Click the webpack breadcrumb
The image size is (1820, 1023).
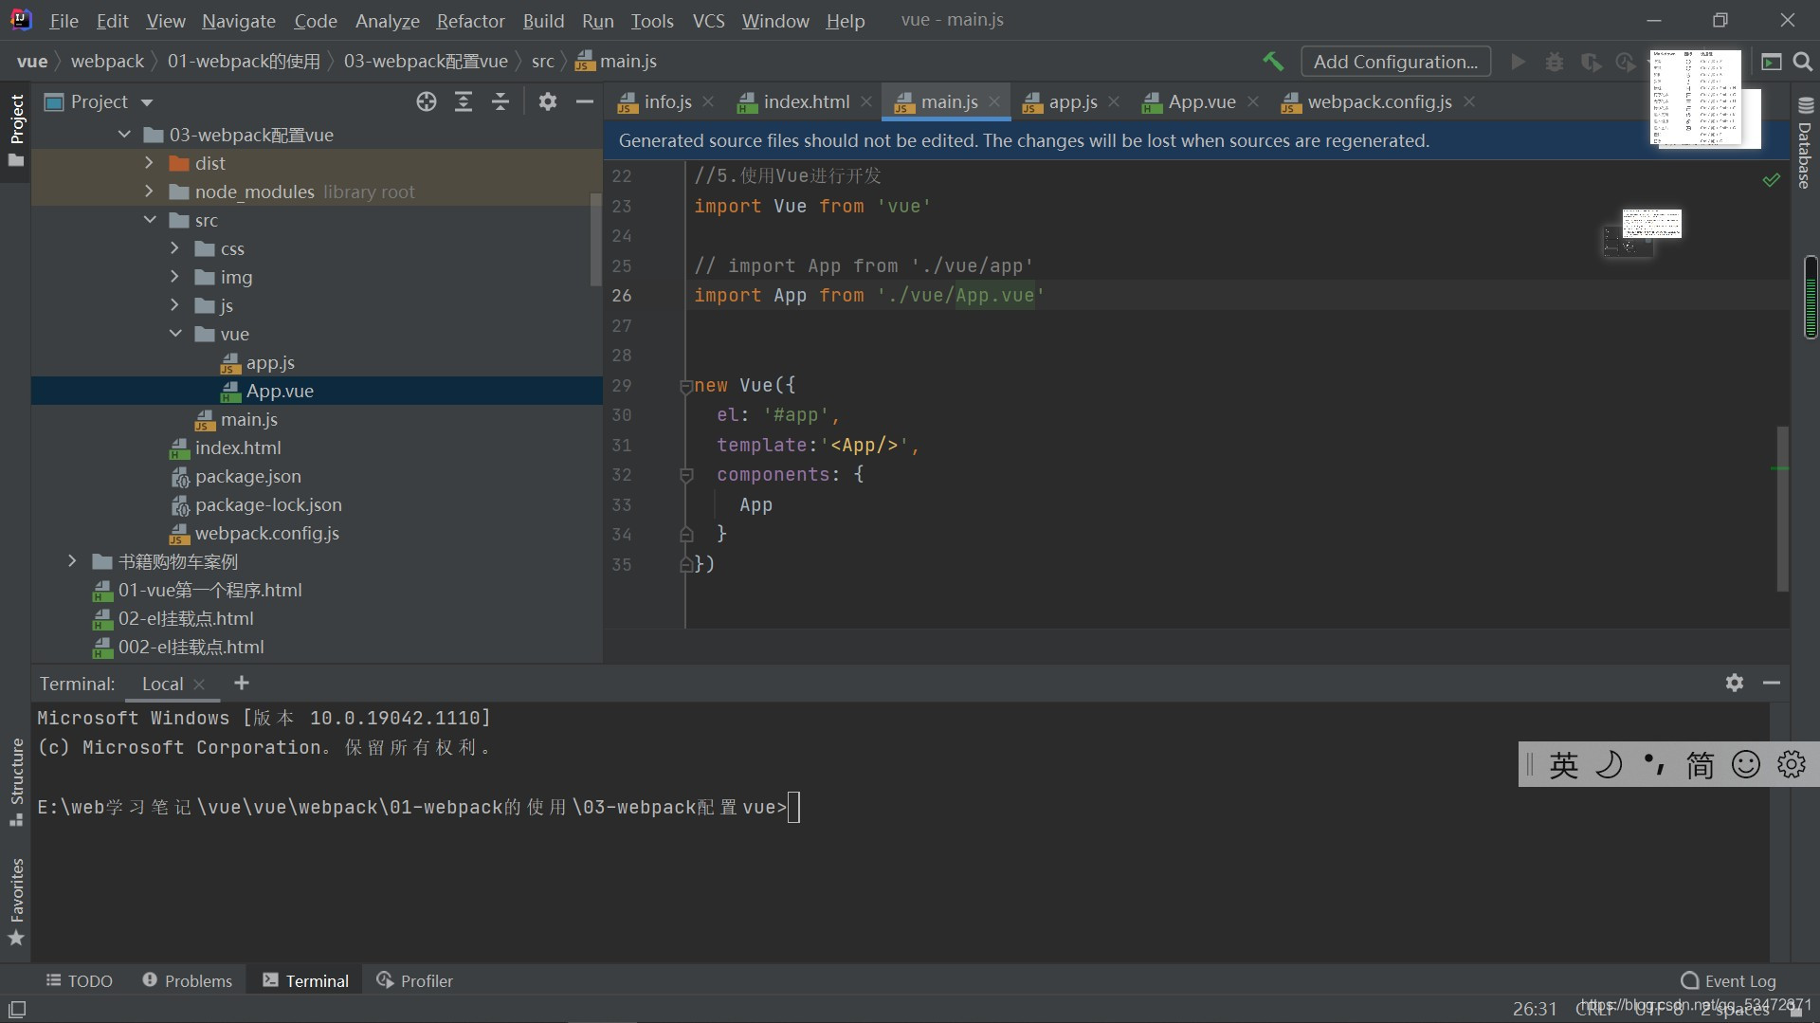(x=107, y=61)
